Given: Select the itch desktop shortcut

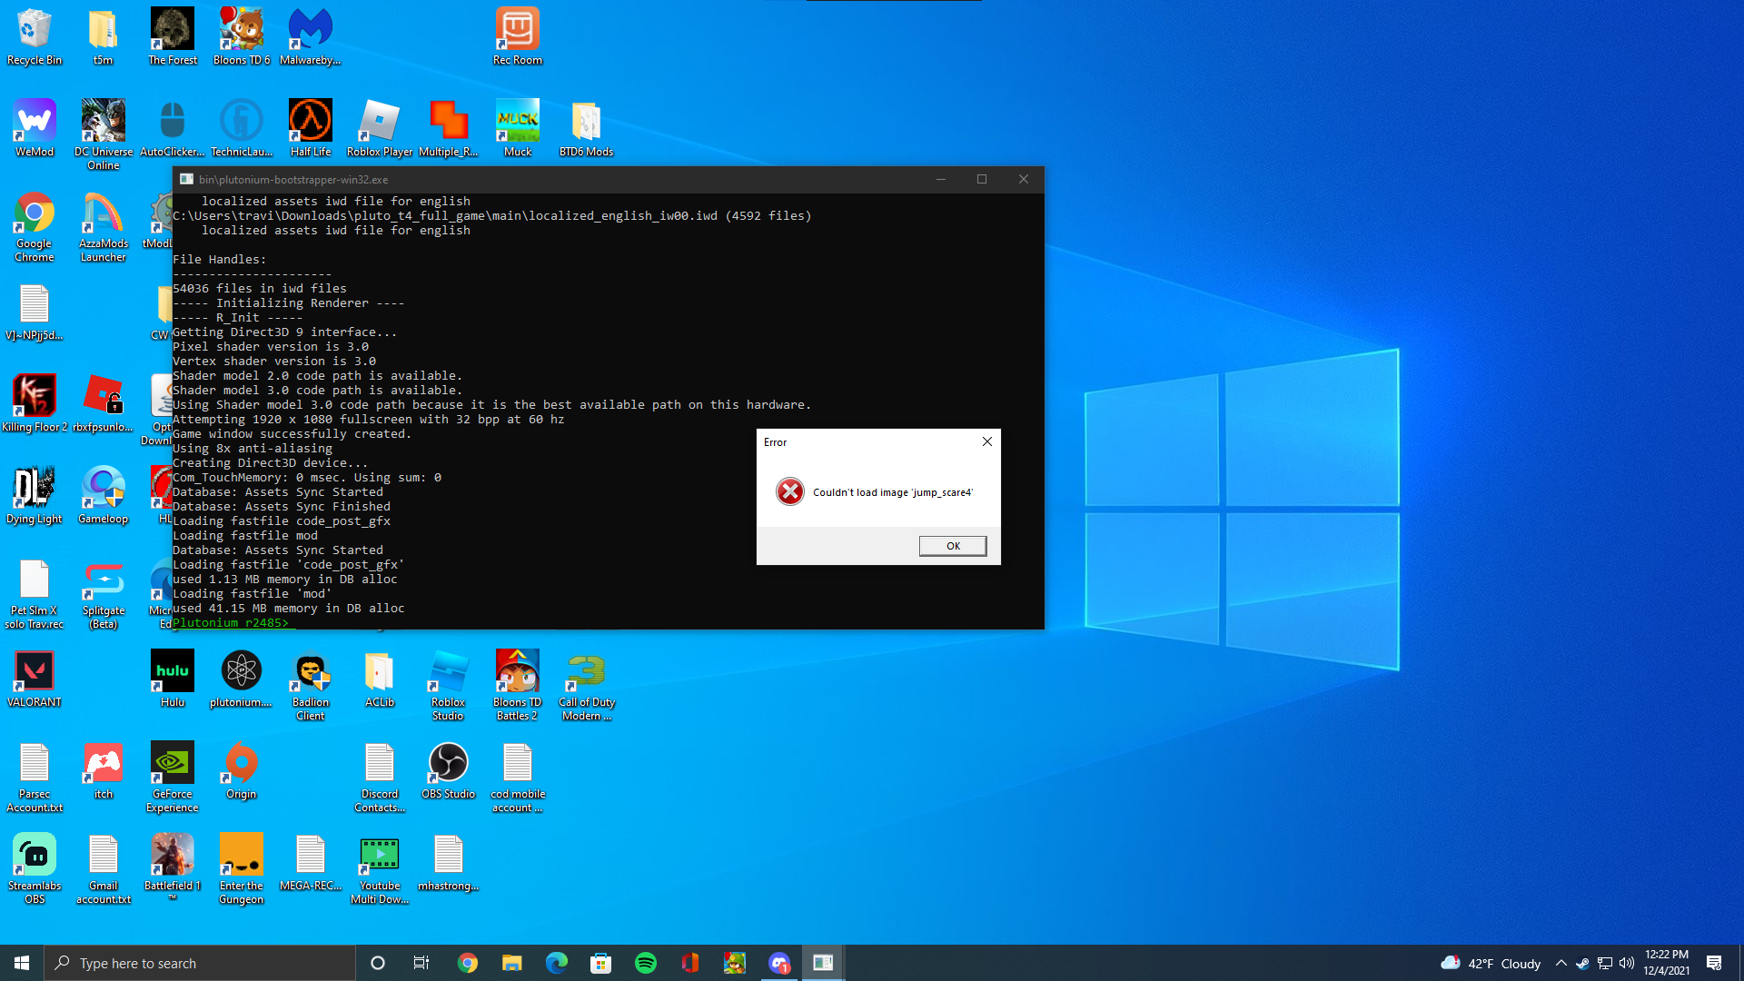Looking at the screenshot, I should point(104,770).
